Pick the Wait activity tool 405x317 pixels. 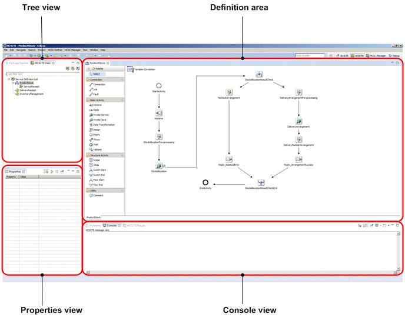[94, 145]
